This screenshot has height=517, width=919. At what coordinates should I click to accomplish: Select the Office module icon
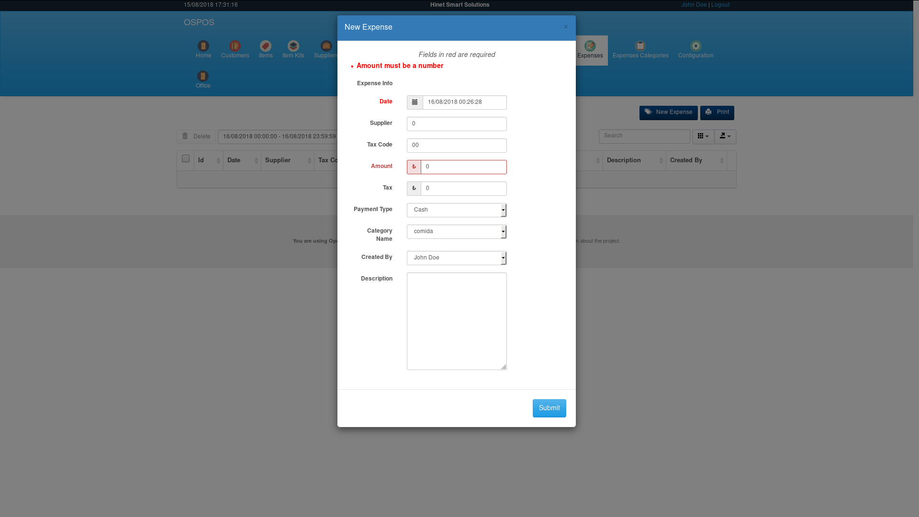tap(203, 76)
